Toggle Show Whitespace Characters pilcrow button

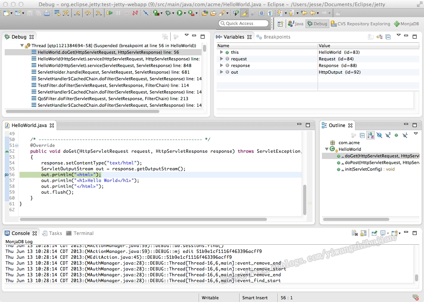tap(270, 13)
